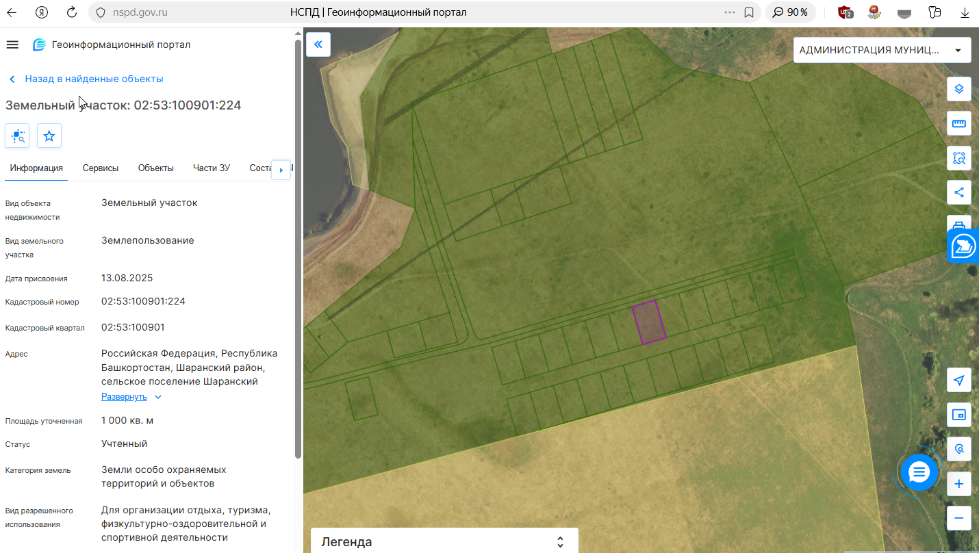Click the my location arrow button

tap(959, 380)
